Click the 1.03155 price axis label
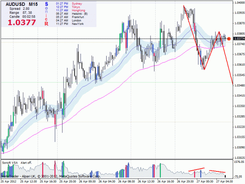Image resolution: width=245 pixels, height=184 pixels. point(240,137)
